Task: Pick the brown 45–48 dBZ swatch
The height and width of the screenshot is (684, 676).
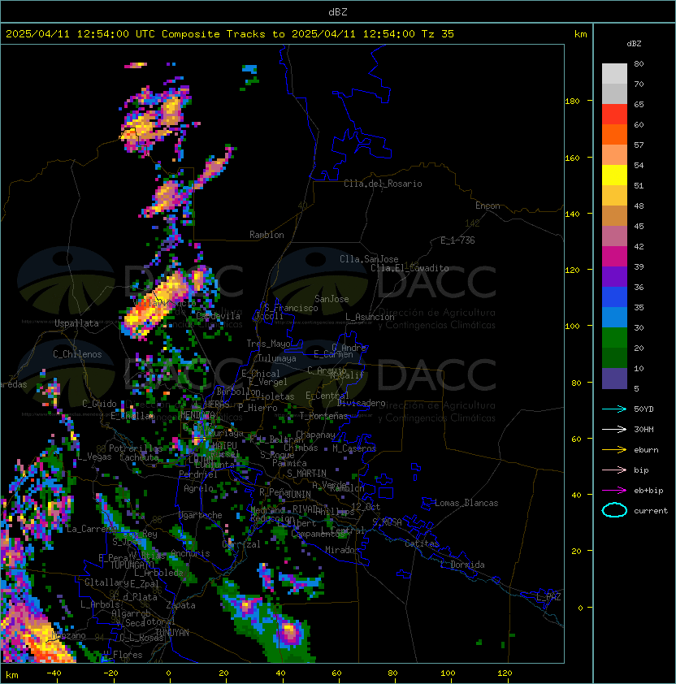Action: pyautogui.click(x=614, y=215)
